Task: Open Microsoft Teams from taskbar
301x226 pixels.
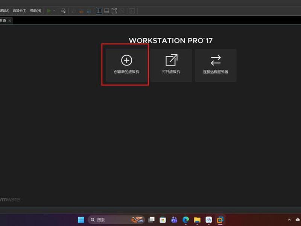Action: [174, 220]
